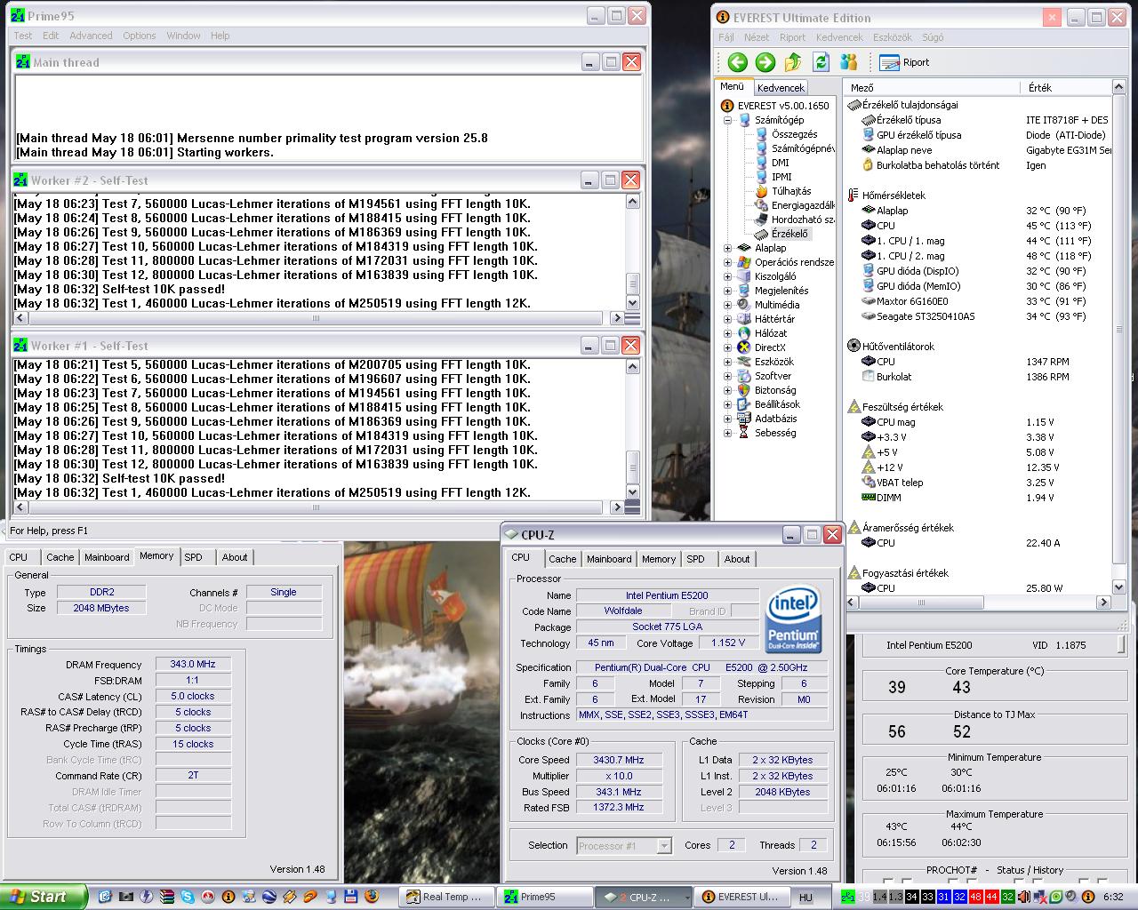Screen dimensions: 1138x910
Task: Switch to SPD tab in front CPU-Z
Action: 695,559
